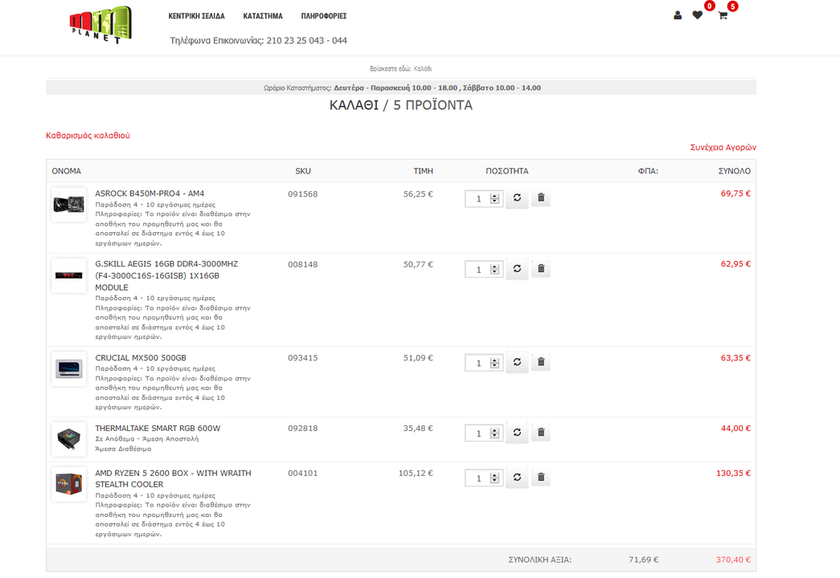Click Συνέχεια Αγορών link
Viewport: 840px width, 578px height.
point(723,147)
